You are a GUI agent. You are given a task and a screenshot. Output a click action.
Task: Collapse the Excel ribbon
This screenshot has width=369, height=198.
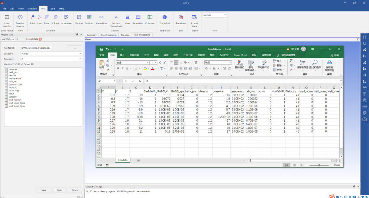341,75
